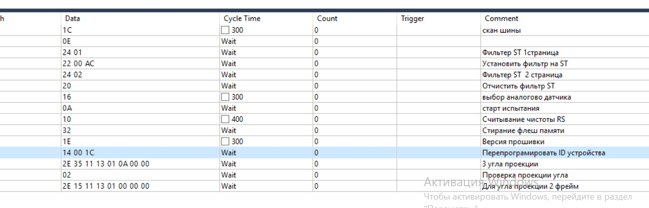Screen dimensions: 649x208
Task: Click data cell 2E 35 11 13 01 0A 00 00
Action: click(x=105, y=164)
